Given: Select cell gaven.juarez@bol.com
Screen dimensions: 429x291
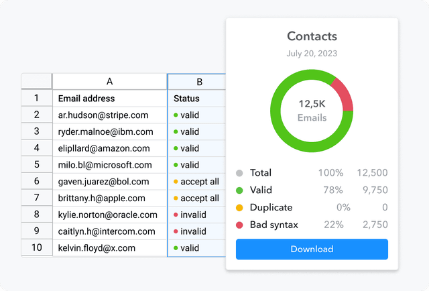Looking at the screenshot, I should pyautogui.click(x=110, y=182).
